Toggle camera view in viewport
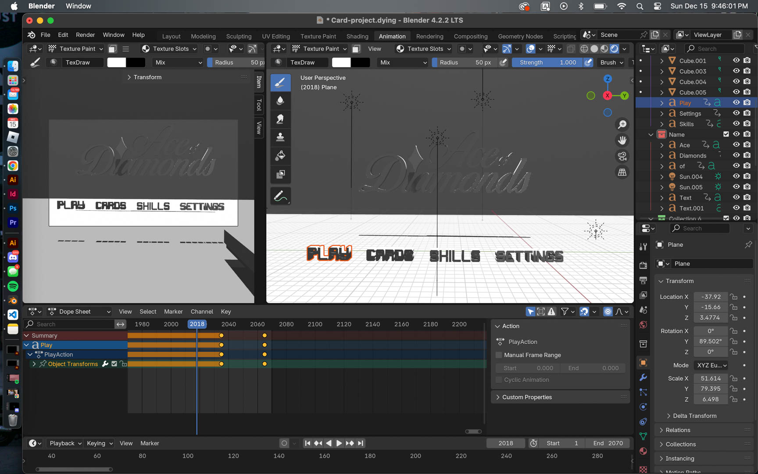 [622, 156]
